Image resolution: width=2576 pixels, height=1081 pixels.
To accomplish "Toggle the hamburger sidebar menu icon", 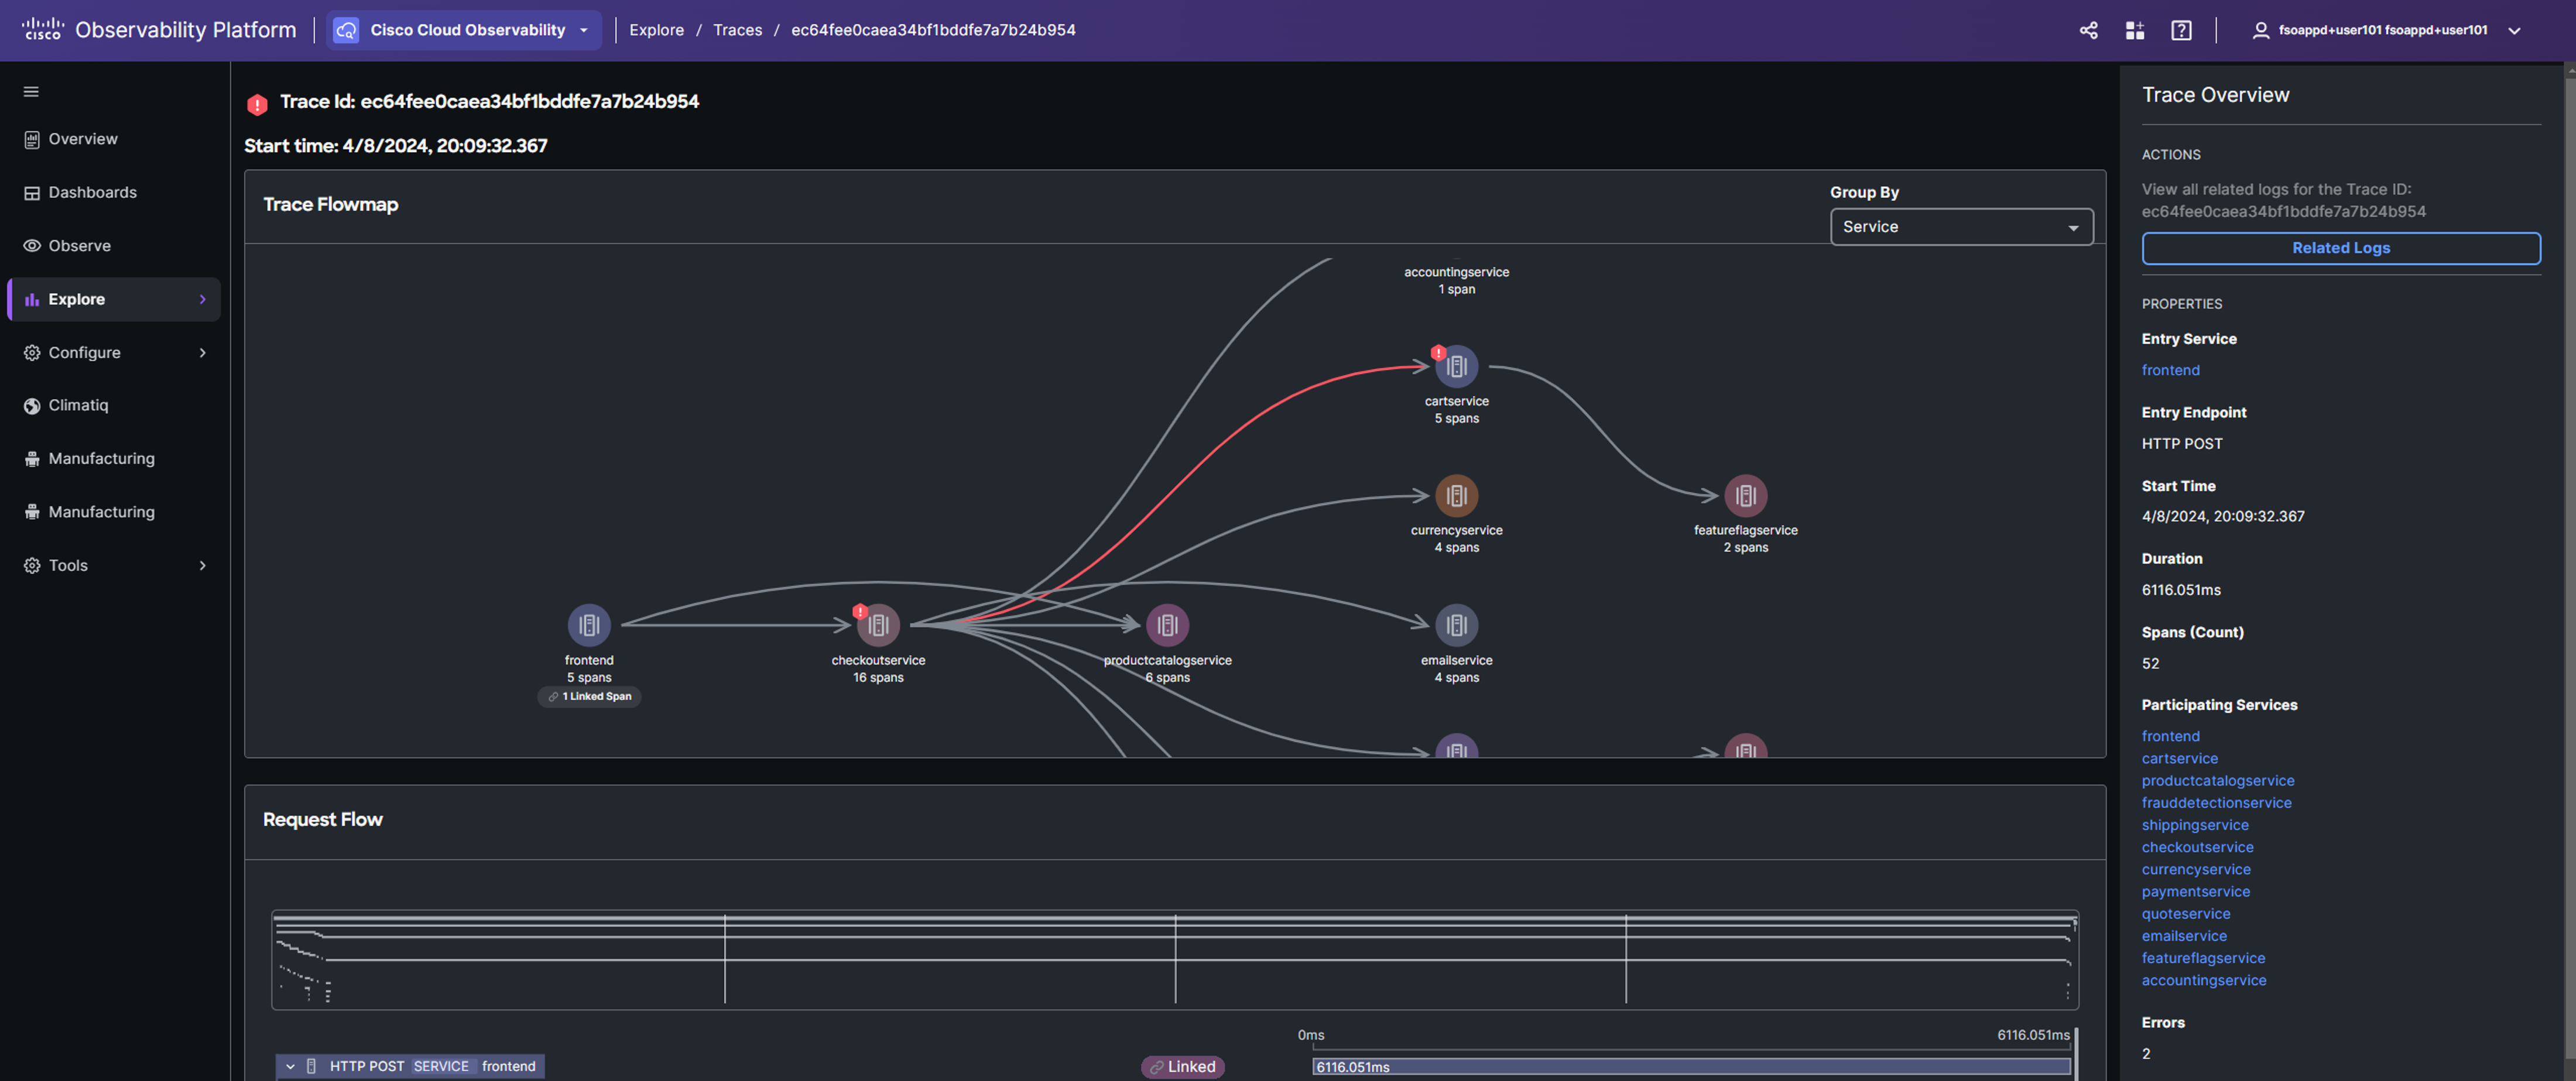I will tap(31, 92).
